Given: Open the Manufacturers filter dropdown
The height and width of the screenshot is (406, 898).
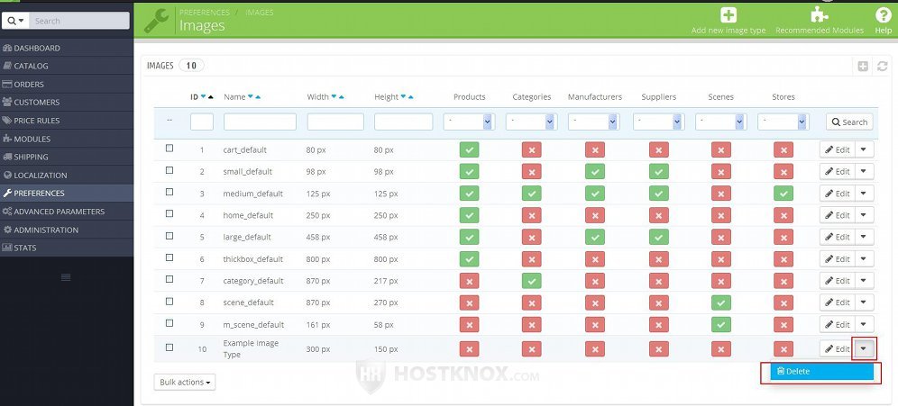Looking at the screenshot, I should pos(594,122).
